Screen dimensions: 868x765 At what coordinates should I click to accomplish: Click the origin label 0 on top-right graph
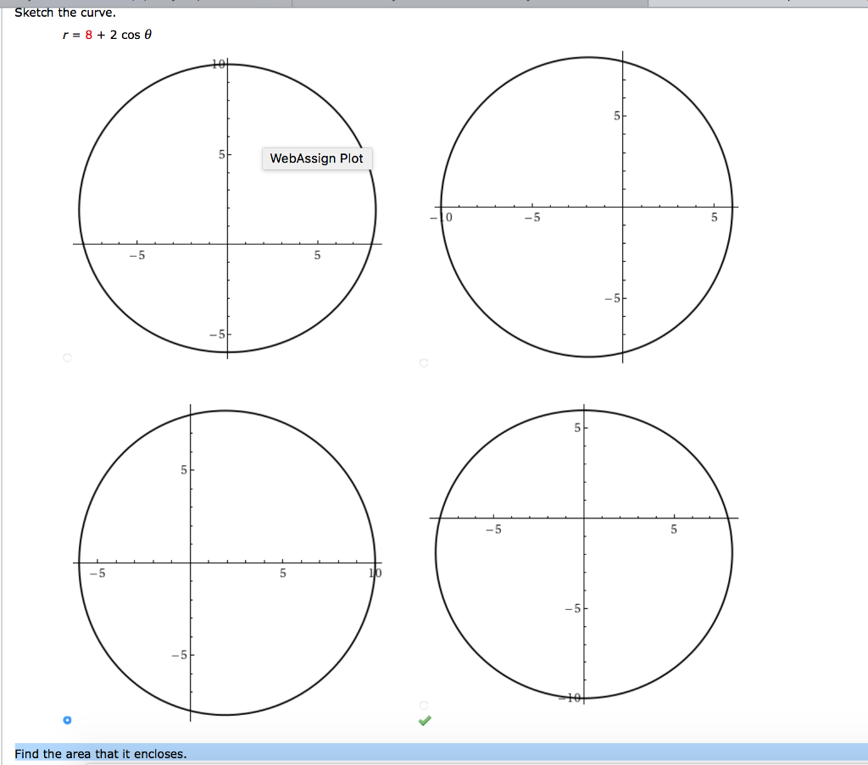(448, 218)
